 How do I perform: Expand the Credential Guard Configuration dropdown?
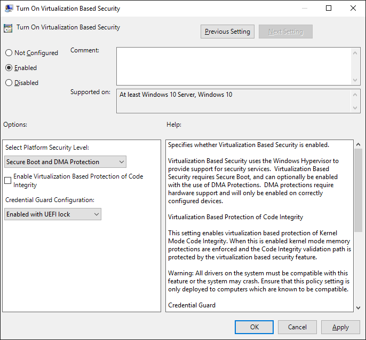point(53,214)
